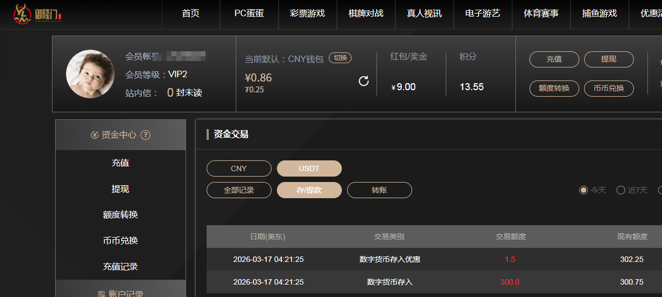The image size is (662, 297).
Task: Select the 存/提款 filter
Action: [x=309, y=190]
